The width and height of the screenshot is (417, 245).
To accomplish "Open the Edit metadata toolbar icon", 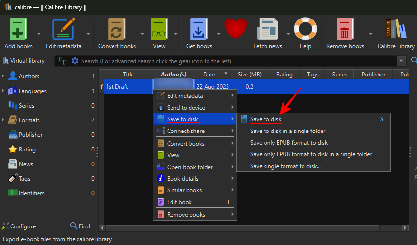I will point(63,29).
